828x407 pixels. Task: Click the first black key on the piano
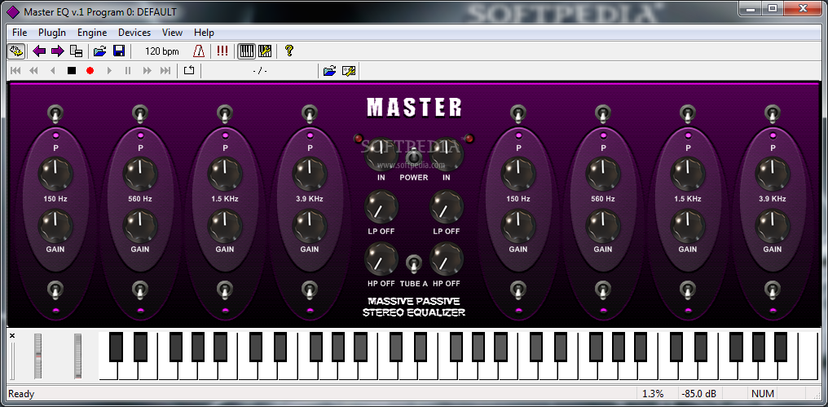116,346
